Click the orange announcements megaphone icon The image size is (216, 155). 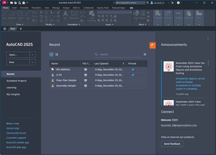coord(153,45)
